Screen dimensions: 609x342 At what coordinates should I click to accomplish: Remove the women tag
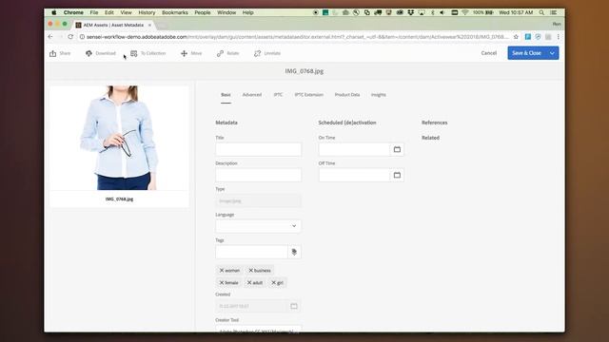[222, 270]
